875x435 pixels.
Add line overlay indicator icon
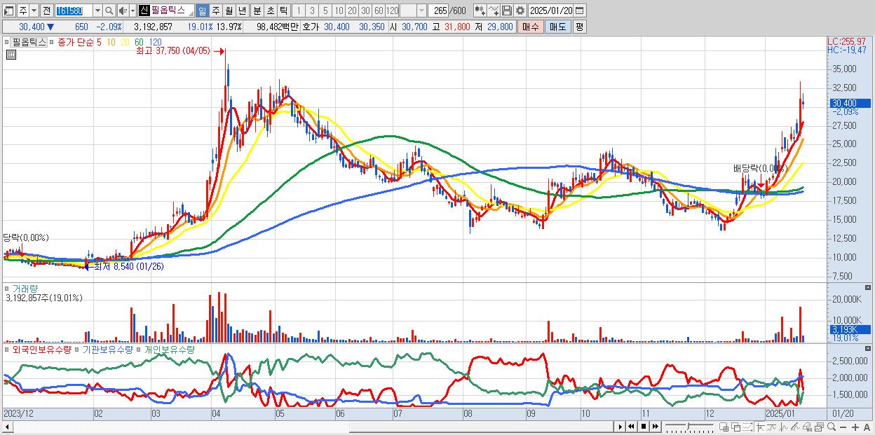coord(494,11)
